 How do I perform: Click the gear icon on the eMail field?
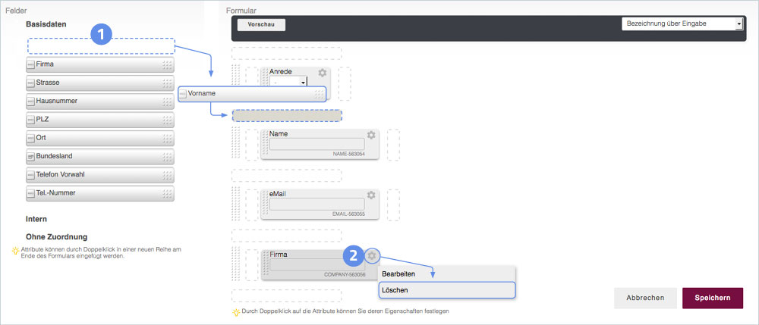(371, 195)
